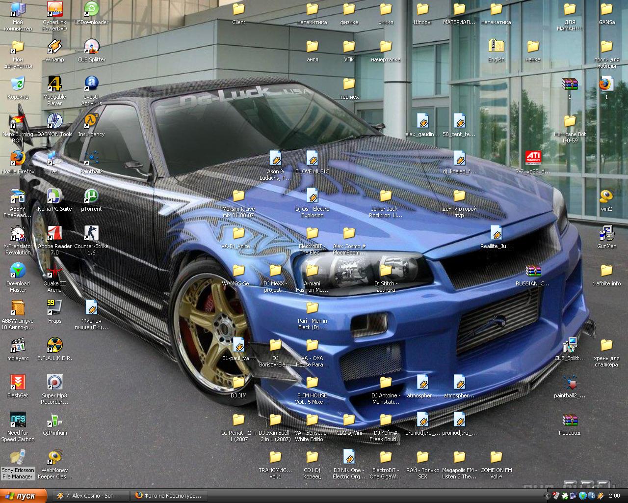Screen dimensions: 628x503
Task: Launch the FlashGet icon
Action: point(18,387)
